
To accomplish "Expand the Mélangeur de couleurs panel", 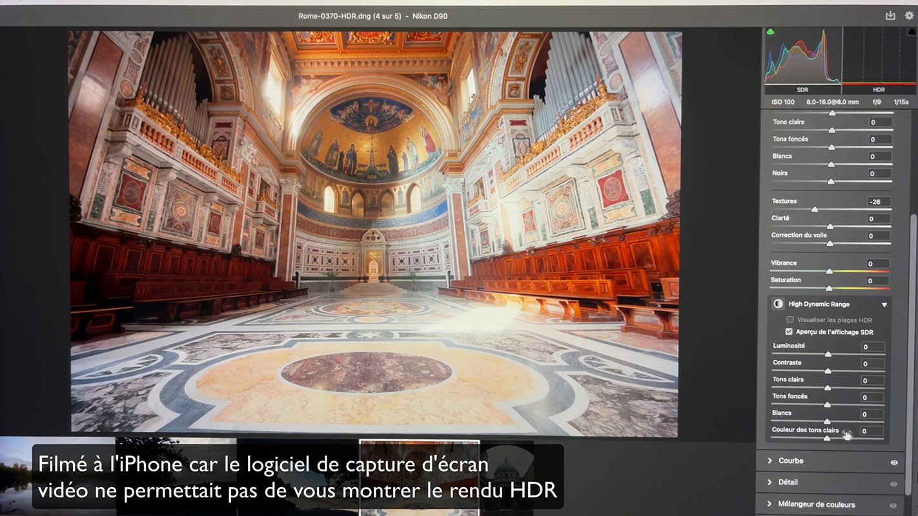I will point(770,504).
